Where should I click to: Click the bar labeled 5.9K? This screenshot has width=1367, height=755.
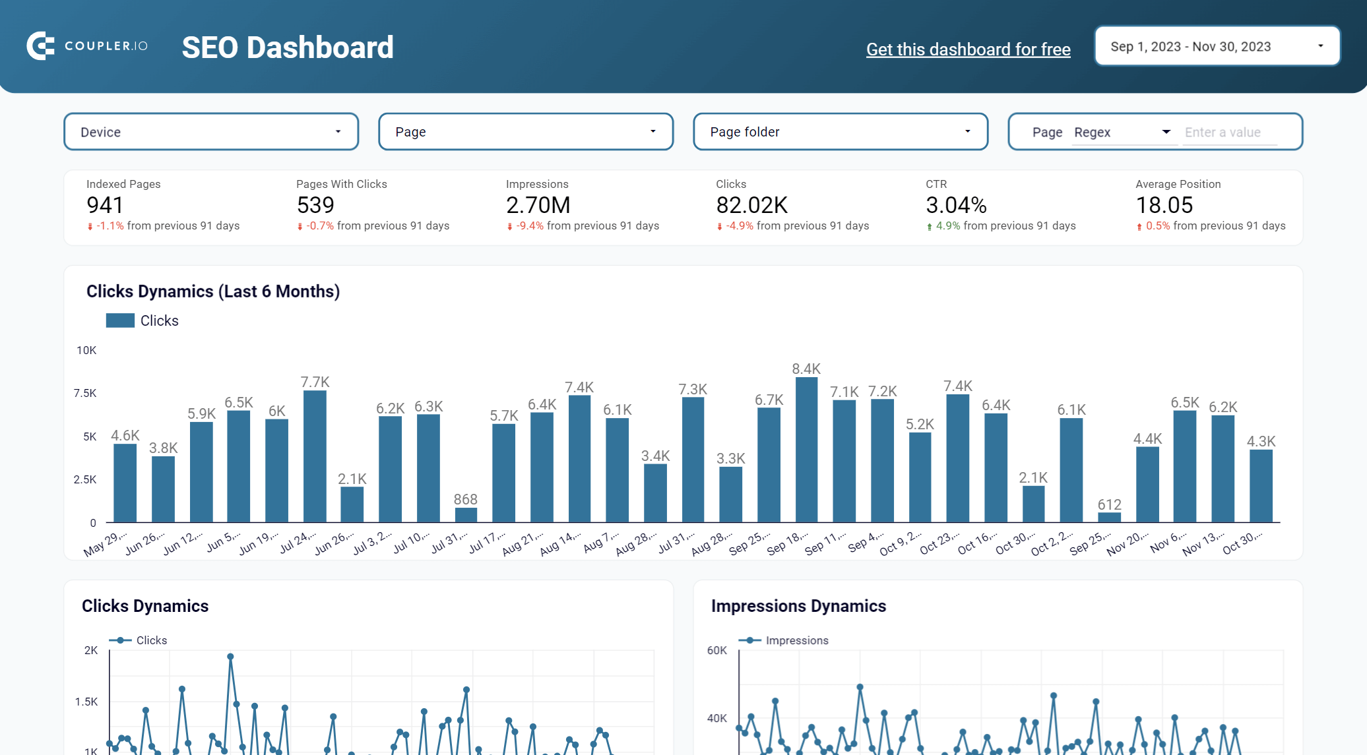pos(201,472)
